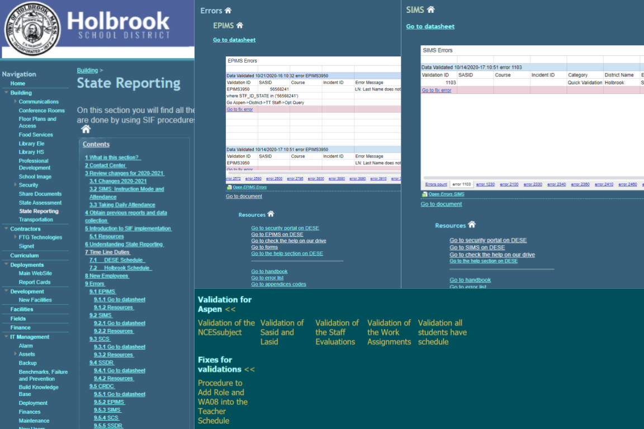Switch to the error 2340 sheet tab
The width and height of the screenshot is (644, 429).
coord(557,184)
